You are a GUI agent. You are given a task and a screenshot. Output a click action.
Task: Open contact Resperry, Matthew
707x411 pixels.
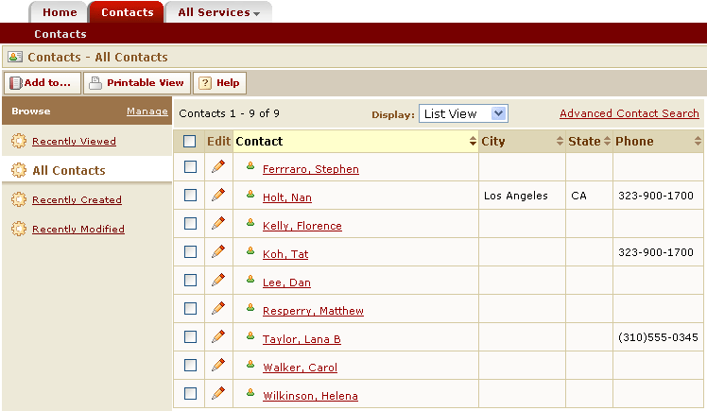pyautogui.click(x=313, y=311)
